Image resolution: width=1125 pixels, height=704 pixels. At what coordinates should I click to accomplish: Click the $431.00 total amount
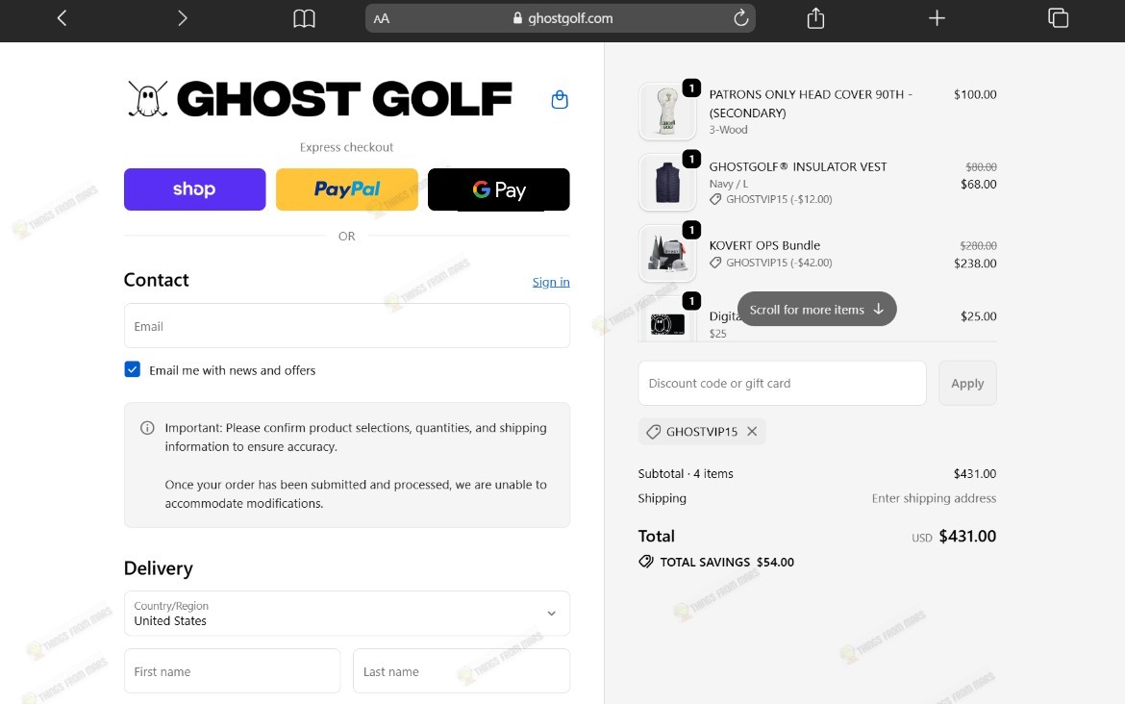[967, 536]
